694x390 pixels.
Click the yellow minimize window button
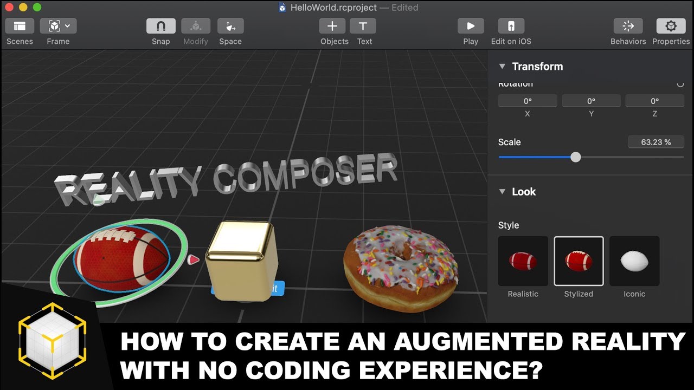23,8
